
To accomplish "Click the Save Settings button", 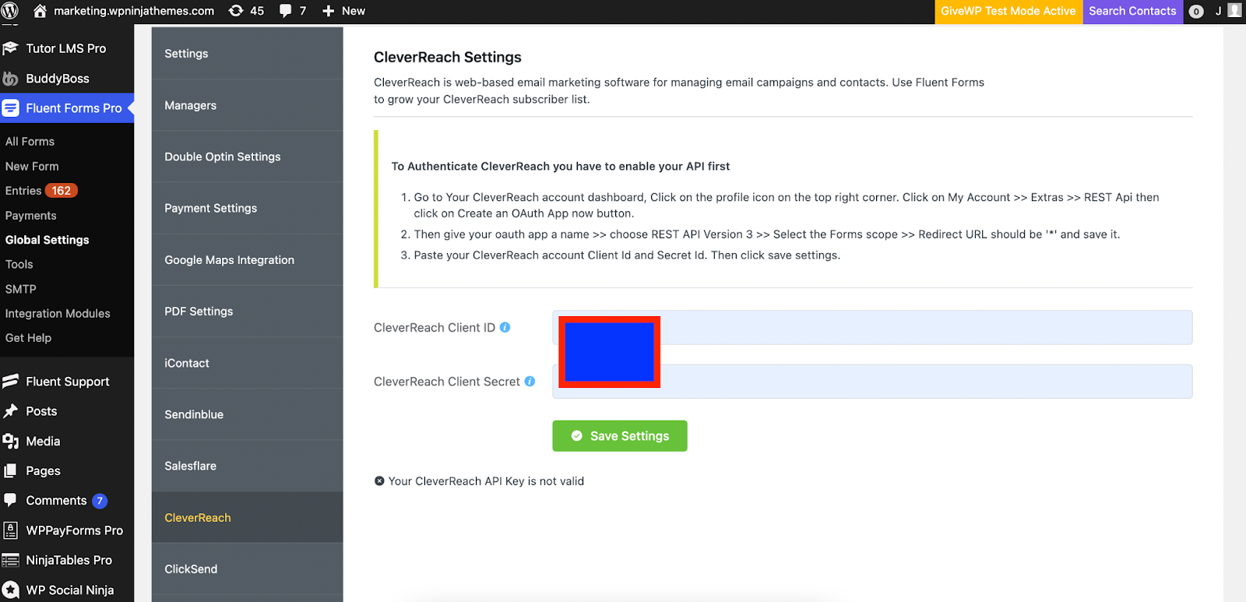I will click(620, 436).
